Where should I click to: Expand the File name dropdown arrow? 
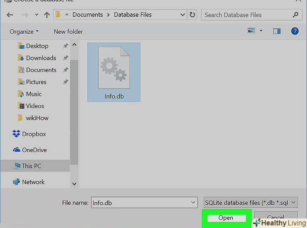point(193,202)
